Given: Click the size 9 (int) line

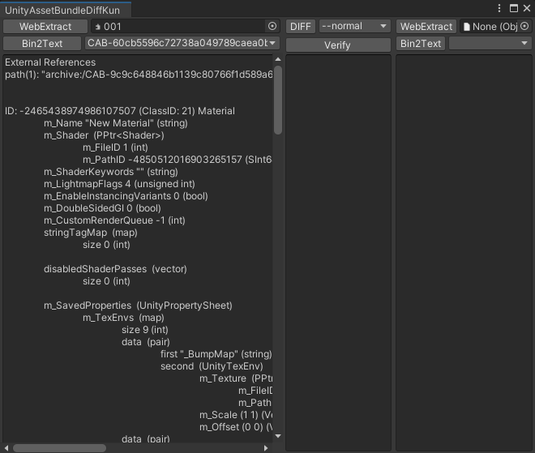Looking at the screenshot, I should point(145,330).
